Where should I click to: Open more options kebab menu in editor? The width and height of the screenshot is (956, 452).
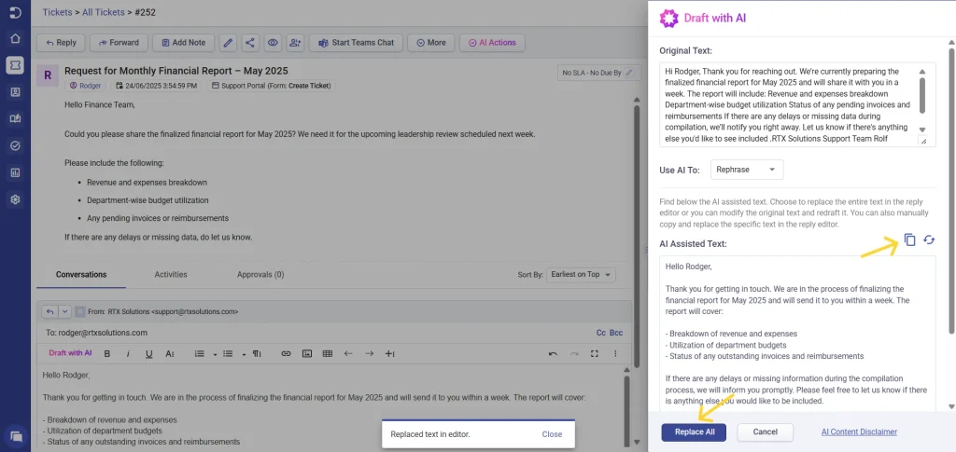615,353
